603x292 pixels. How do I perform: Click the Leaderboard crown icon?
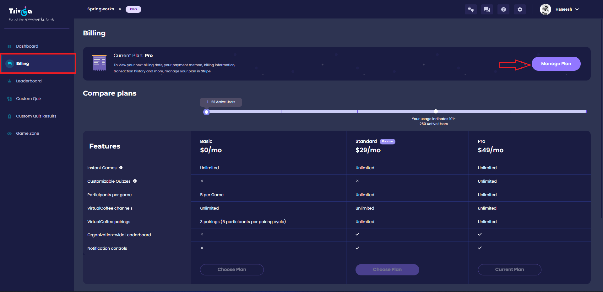click(9, 81)
